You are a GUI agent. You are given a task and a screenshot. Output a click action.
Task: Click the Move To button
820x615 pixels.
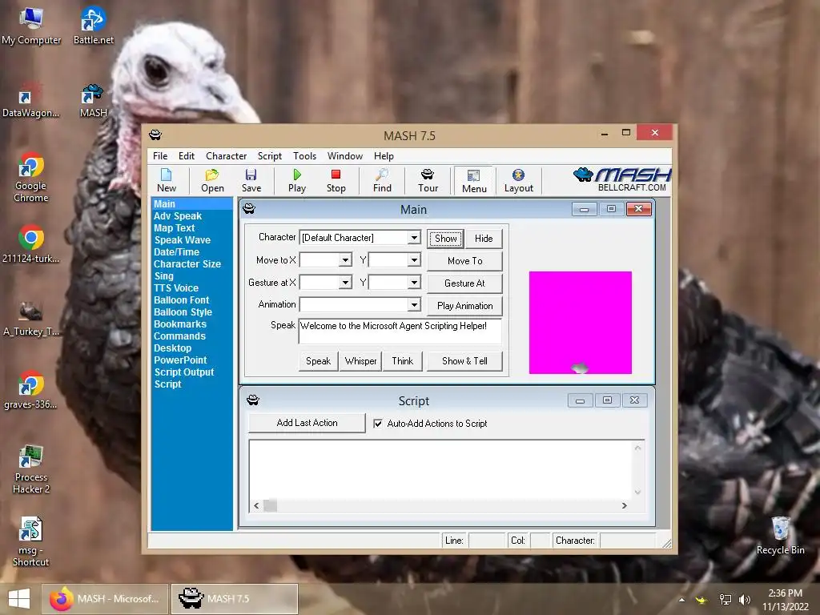465,260
